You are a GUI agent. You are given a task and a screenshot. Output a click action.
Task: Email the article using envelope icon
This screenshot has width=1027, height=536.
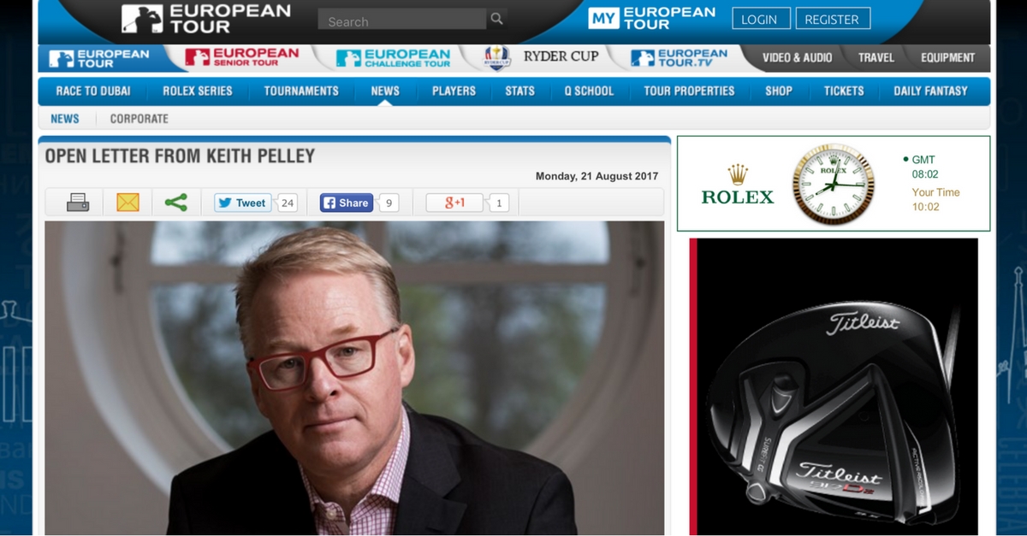(x=128, y=203)
